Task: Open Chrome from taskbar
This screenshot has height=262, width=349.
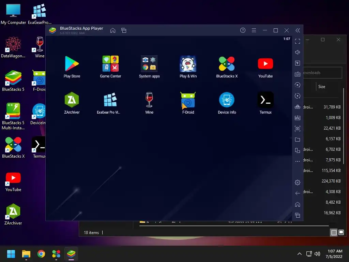Action: 41,254
